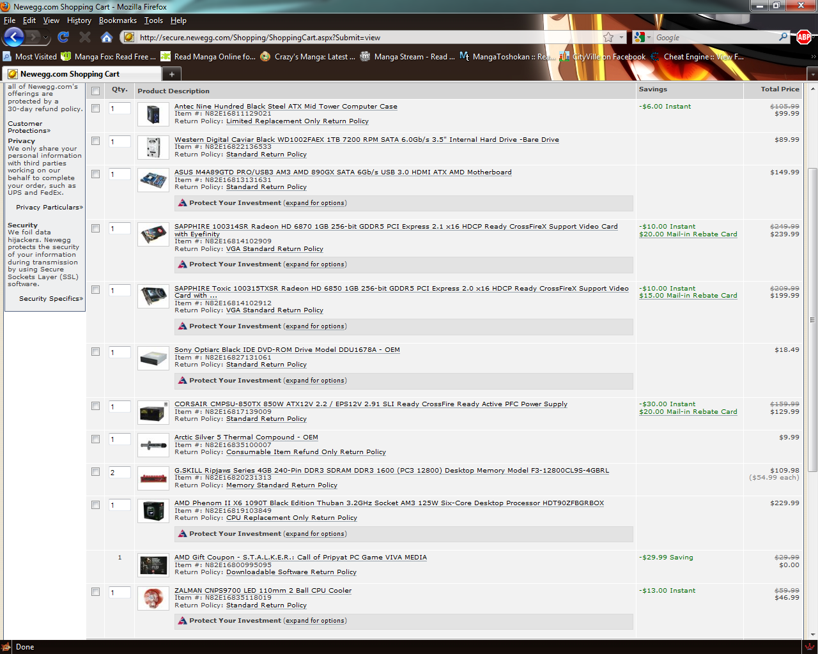
Task: Click the Antec computer case thumbnail
Action: point(153,115)
